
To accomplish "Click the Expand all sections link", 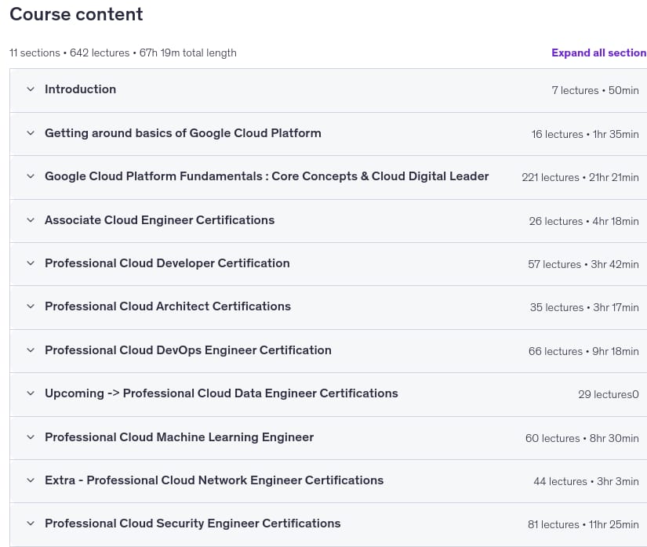I will pyautogui.click(x=599, y=53).
